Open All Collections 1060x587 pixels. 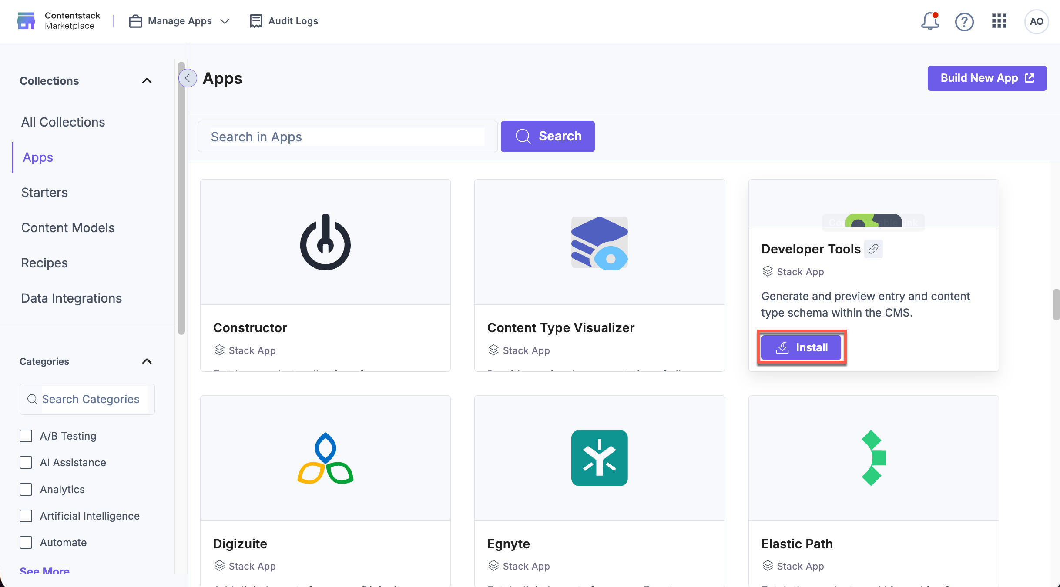pos(63,122)
